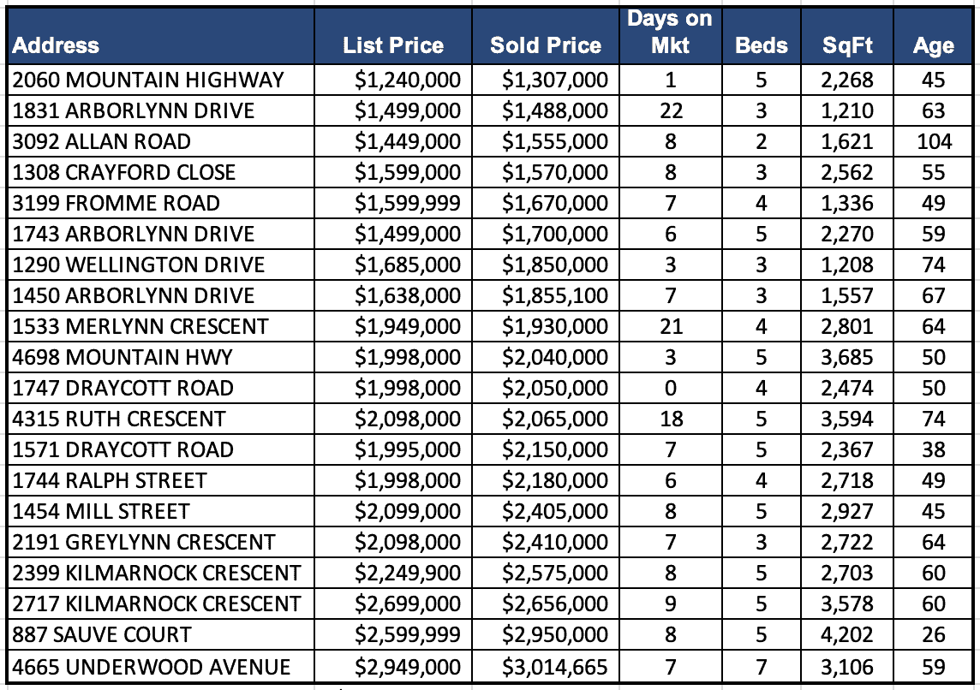Select the SqFt header cell
This screenshot has width=980, height=690.
(x=847, y=45)
